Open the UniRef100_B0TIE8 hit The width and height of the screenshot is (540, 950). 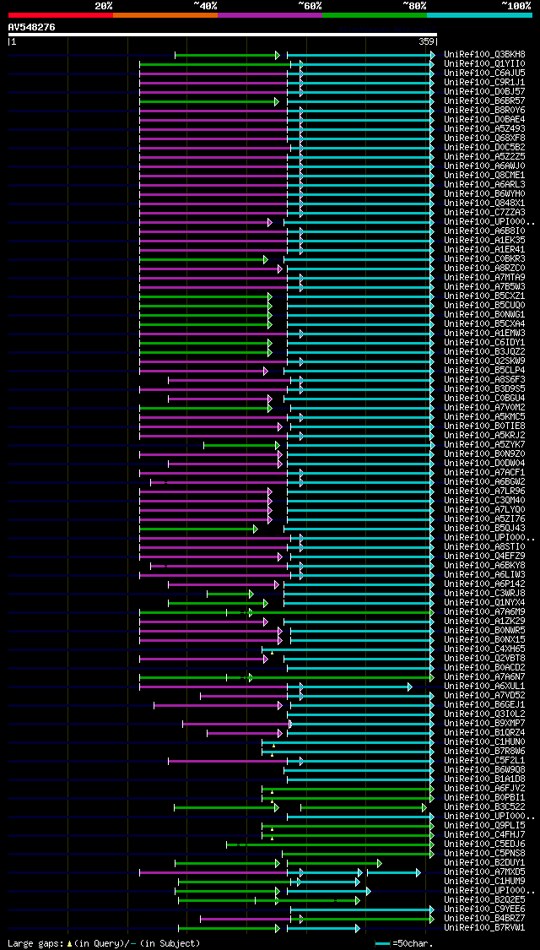tap(484, 426)
